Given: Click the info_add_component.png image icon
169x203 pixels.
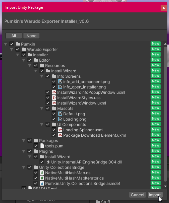Looking at the screenshot, I should point(60,81).
